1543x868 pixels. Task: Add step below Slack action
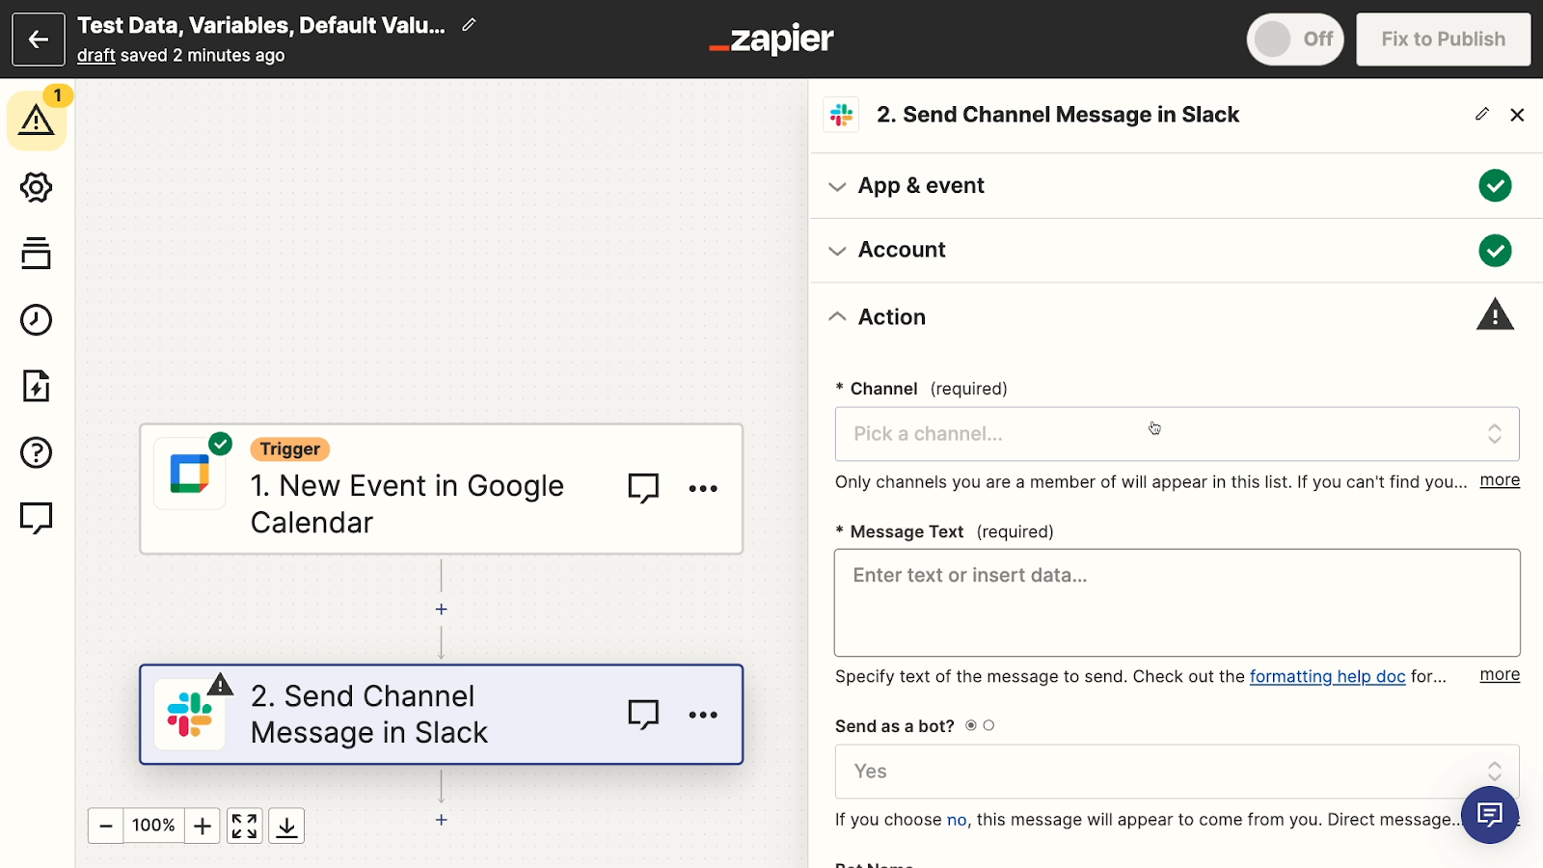(x=442, y=820)
